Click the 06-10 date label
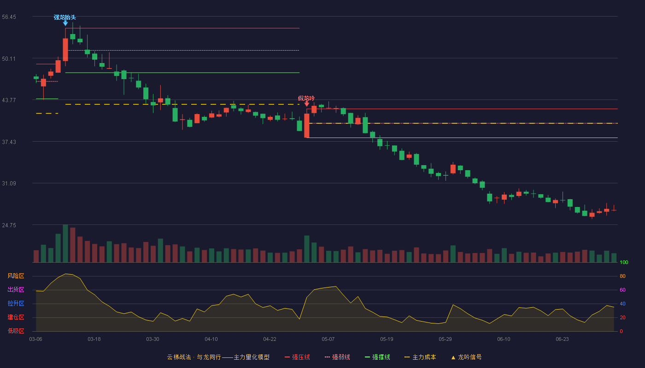 coord(504,339)
